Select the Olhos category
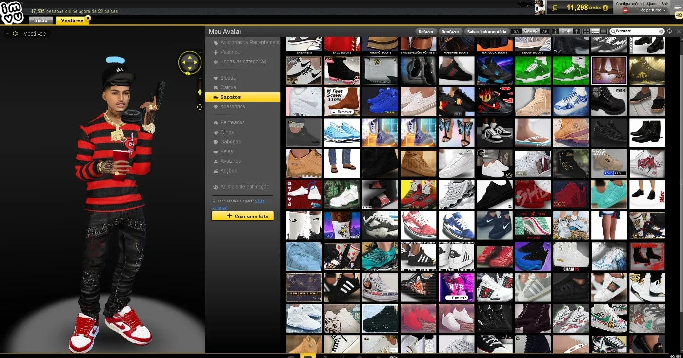 point(227,132)
